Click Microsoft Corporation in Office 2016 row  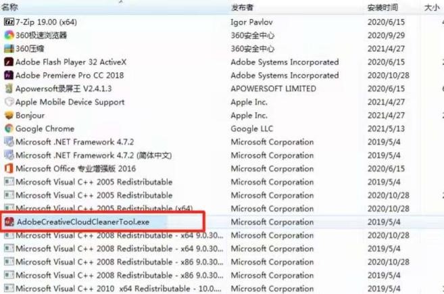[272, 168]
